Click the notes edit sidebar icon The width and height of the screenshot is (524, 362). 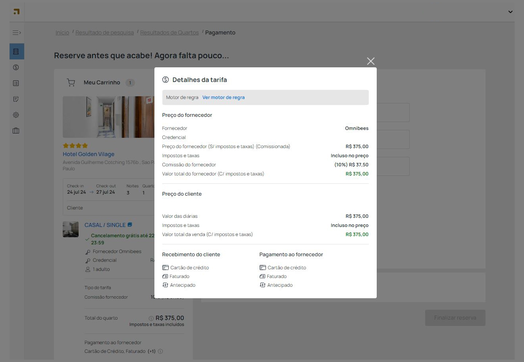click(x=16, y=99)
